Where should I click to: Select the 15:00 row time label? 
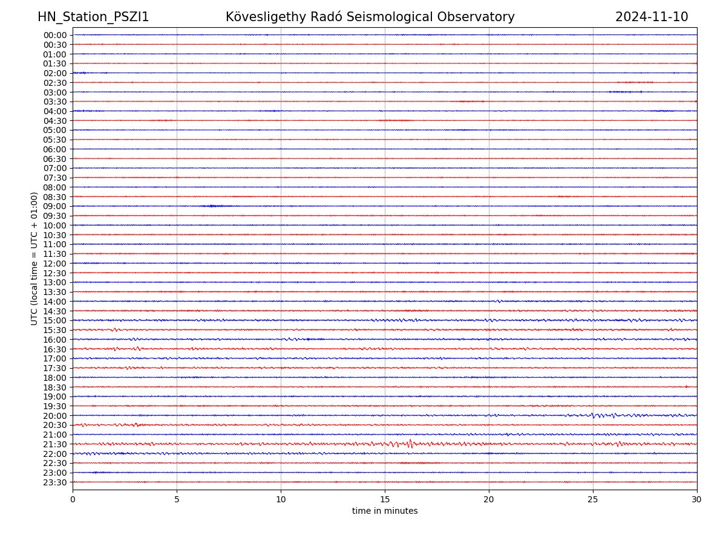tap(55, 320)
